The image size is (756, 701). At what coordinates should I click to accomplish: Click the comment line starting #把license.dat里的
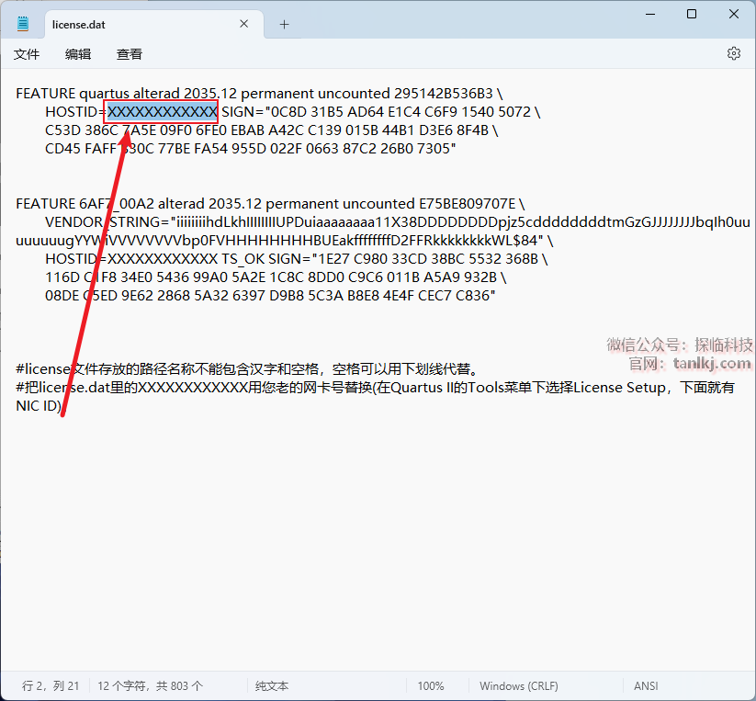375,387
